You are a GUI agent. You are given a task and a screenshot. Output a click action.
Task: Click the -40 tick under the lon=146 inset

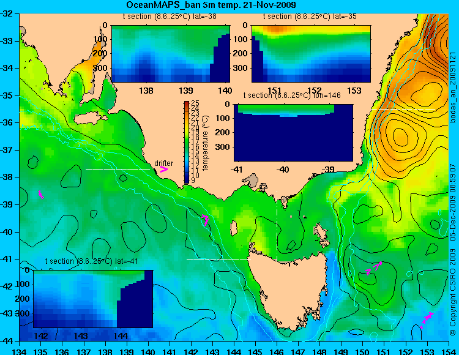(283, 170)
